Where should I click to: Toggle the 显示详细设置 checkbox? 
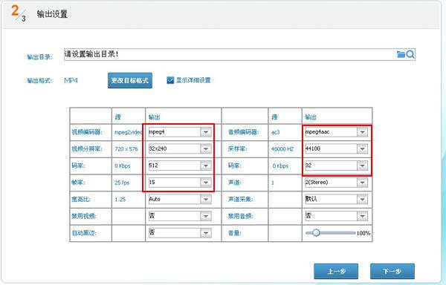[170, 80]
